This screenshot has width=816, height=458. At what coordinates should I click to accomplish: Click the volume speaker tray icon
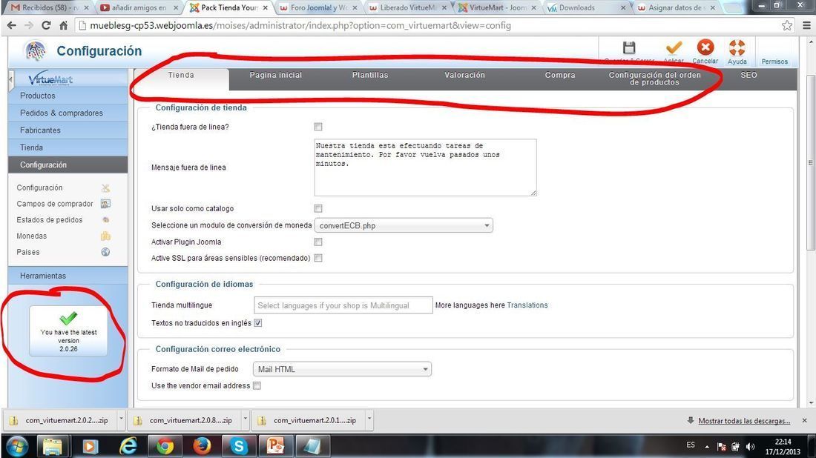751,447
